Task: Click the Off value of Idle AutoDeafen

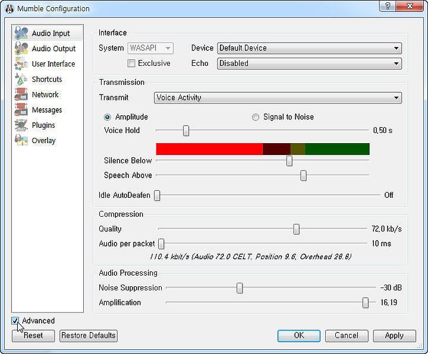Action: tap(389, 195)
